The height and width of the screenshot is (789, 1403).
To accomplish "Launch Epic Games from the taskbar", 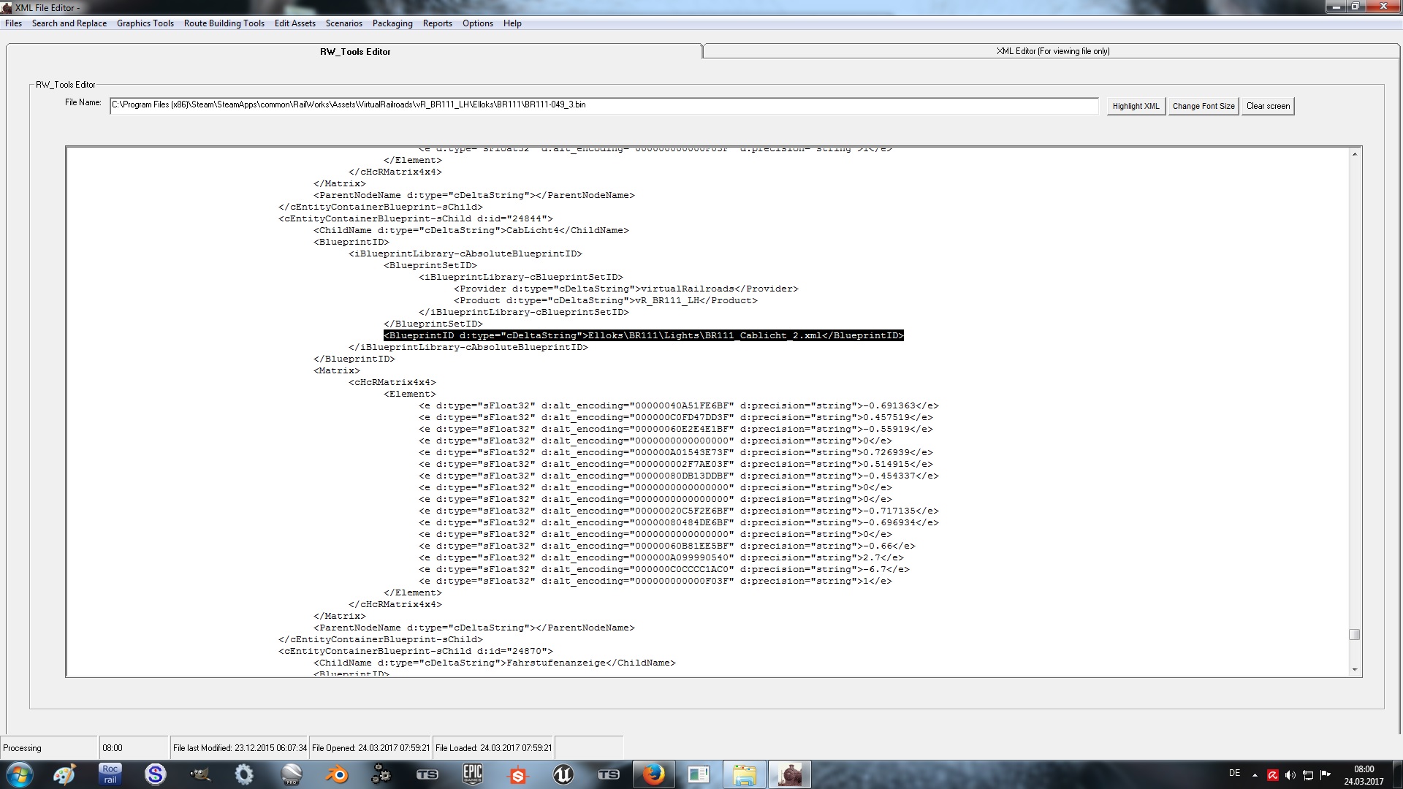I will coord(473,774).
